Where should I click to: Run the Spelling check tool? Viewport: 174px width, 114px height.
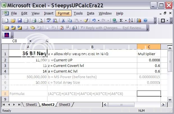tap(49, 20)
